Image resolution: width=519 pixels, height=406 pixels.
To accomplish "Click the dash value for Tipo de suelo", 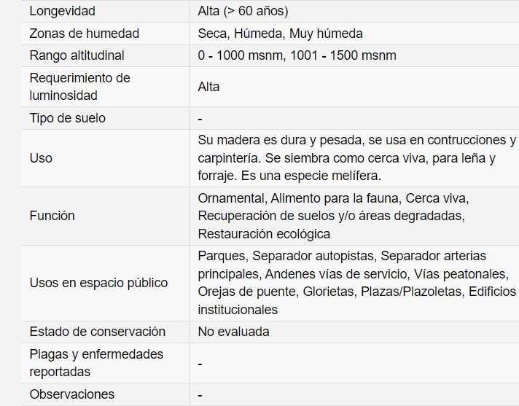I will coord(200,118).
